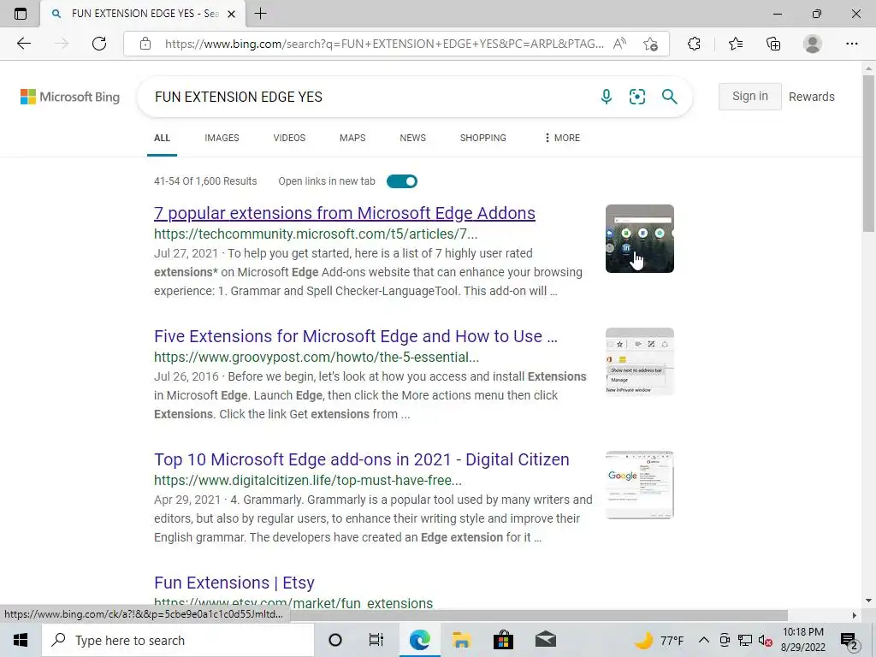Select the ALL results tab
The image size is (876, 657).
point(162,138)
